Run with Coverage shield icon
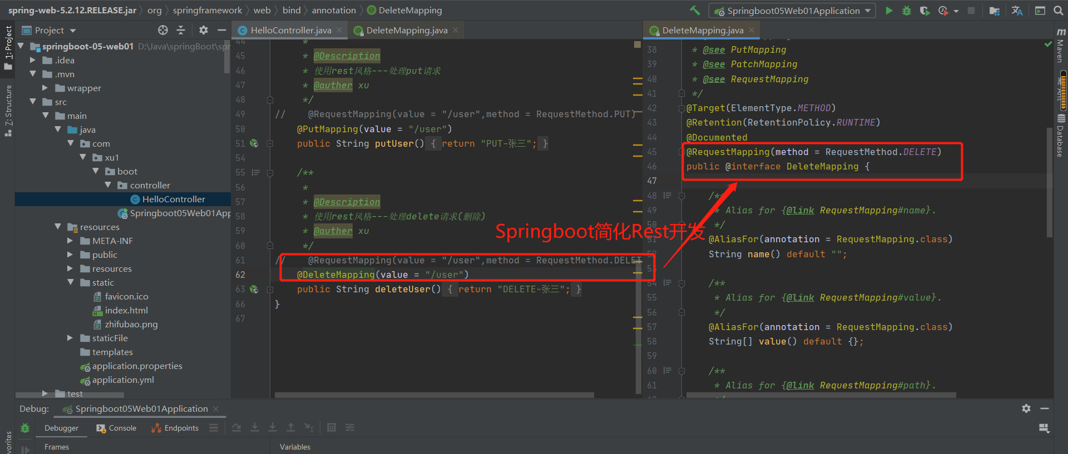The image size is (1068, 454). pyautogui.click(x=924, y=11)
